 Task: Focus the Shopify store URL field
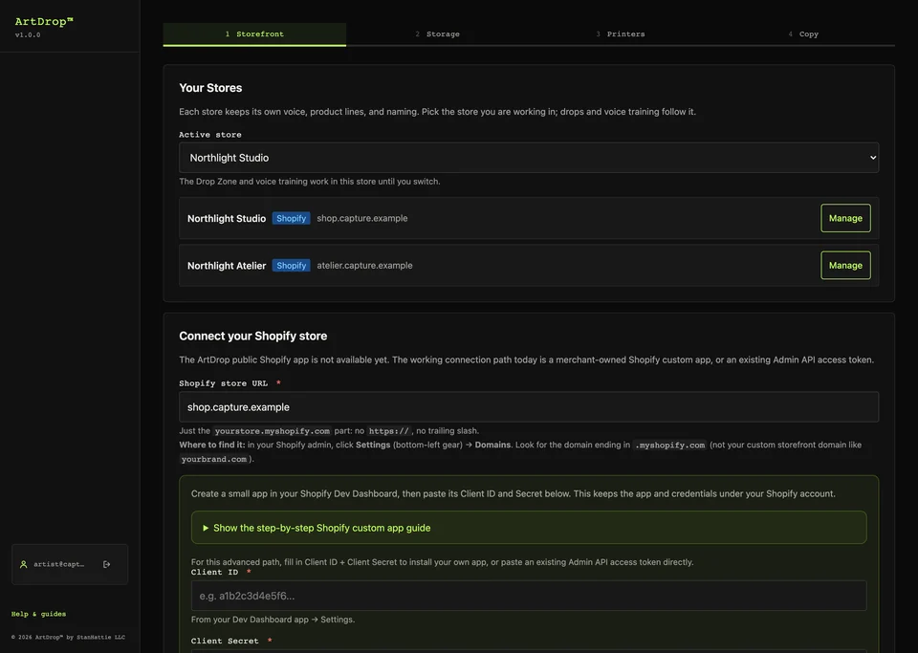tap(529, 406)
